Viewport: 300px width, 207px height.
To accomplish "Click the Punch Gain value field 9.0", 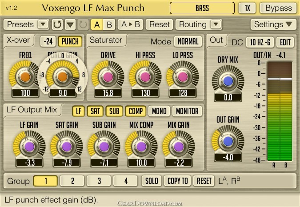I will click(x=63, y=93).
